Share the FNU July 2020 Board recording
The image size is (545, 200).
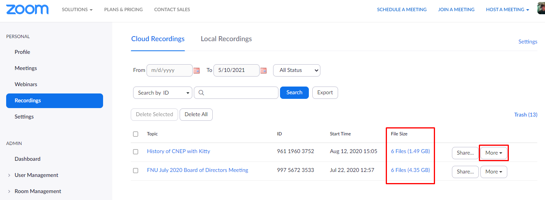click(465, 172)
